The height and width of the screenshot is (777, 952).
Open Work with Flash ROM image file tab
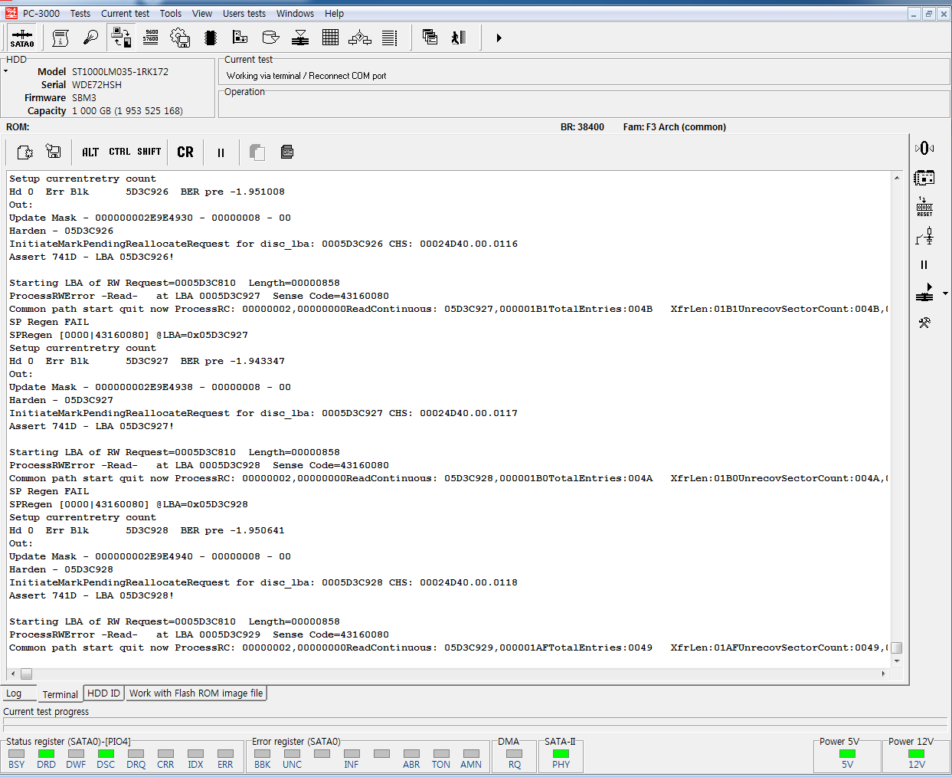coord(195,693)
